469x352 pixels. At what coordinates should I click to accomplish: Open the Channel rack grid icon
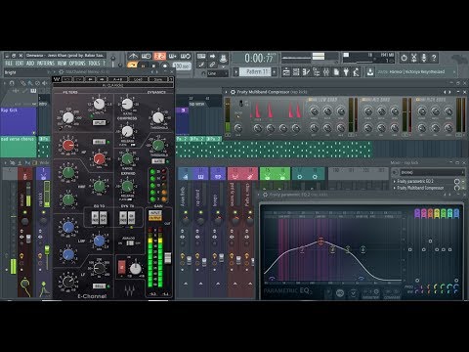click(x=296, y=71)
